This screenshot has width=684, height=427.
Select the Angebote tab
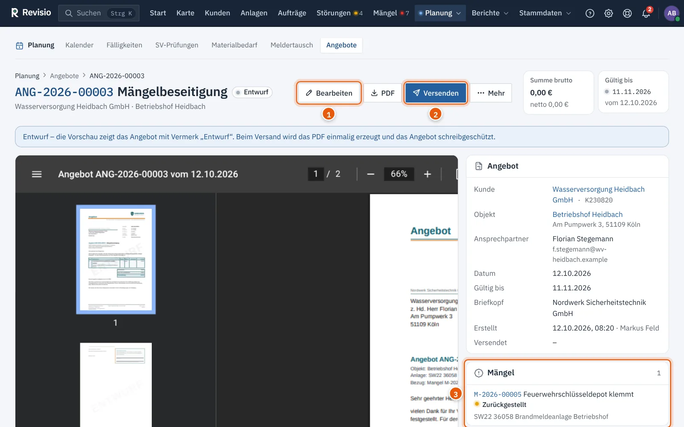[341, 45]
